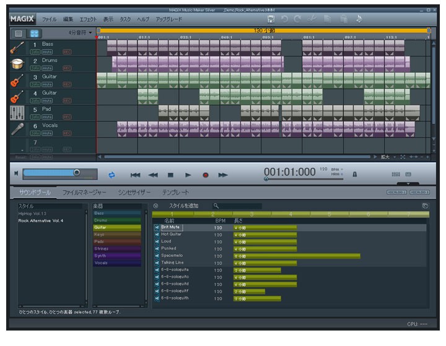Click the search magnifier icon in soundpool
This screenshot has height=346, width=446.
216,205
